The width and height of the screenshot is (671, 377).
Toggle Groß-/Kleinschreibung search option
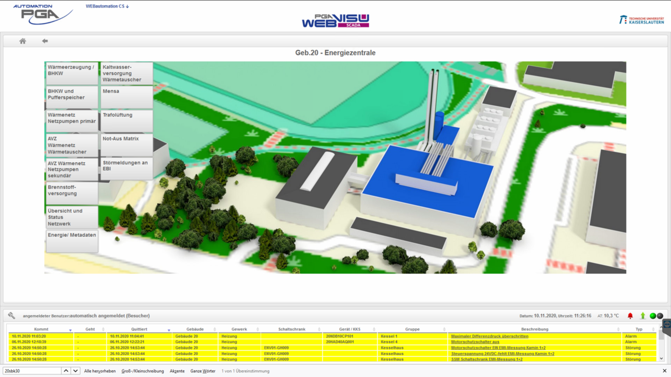click(x=142, y=371)
